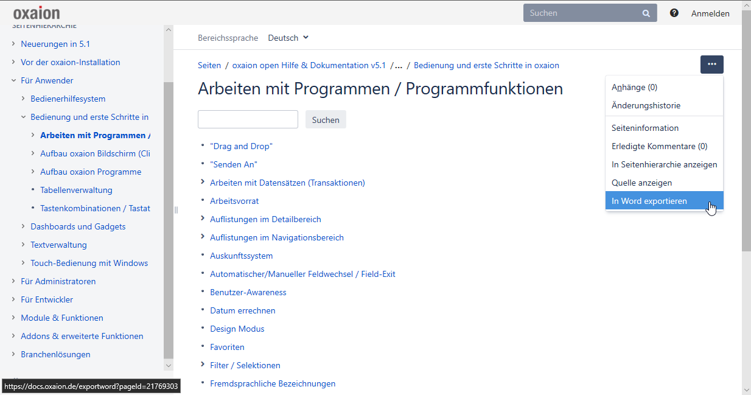Screen dimensions: 751x395
Task: Click the Anmelden login link
Action: tap(710, 13)
